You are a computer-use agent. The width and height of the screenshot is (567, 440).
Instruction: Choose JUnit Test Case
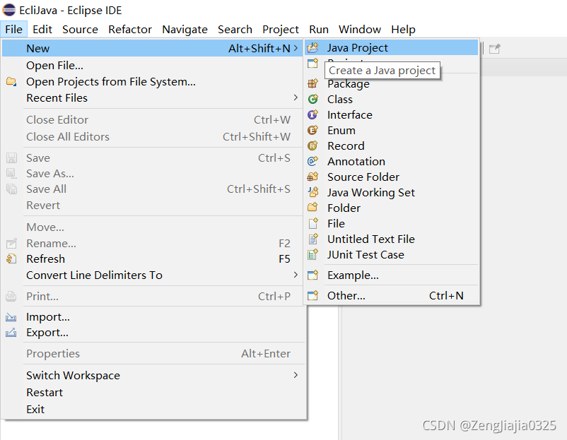[391, 254]
